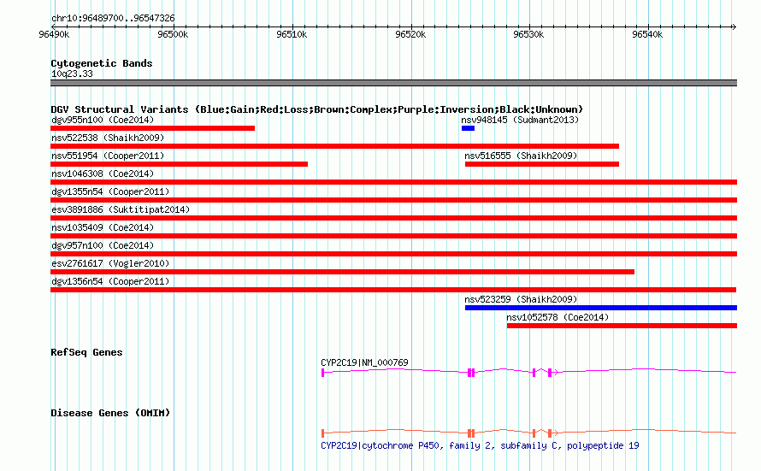Click the Cytogenetic Bands track heading
Image resolution: width=761 pixels, height=471 pixels.
[102, 63]
